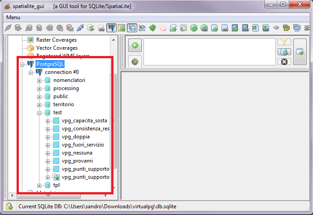Click the globe with chain link icon

click(x=204, y=28)
